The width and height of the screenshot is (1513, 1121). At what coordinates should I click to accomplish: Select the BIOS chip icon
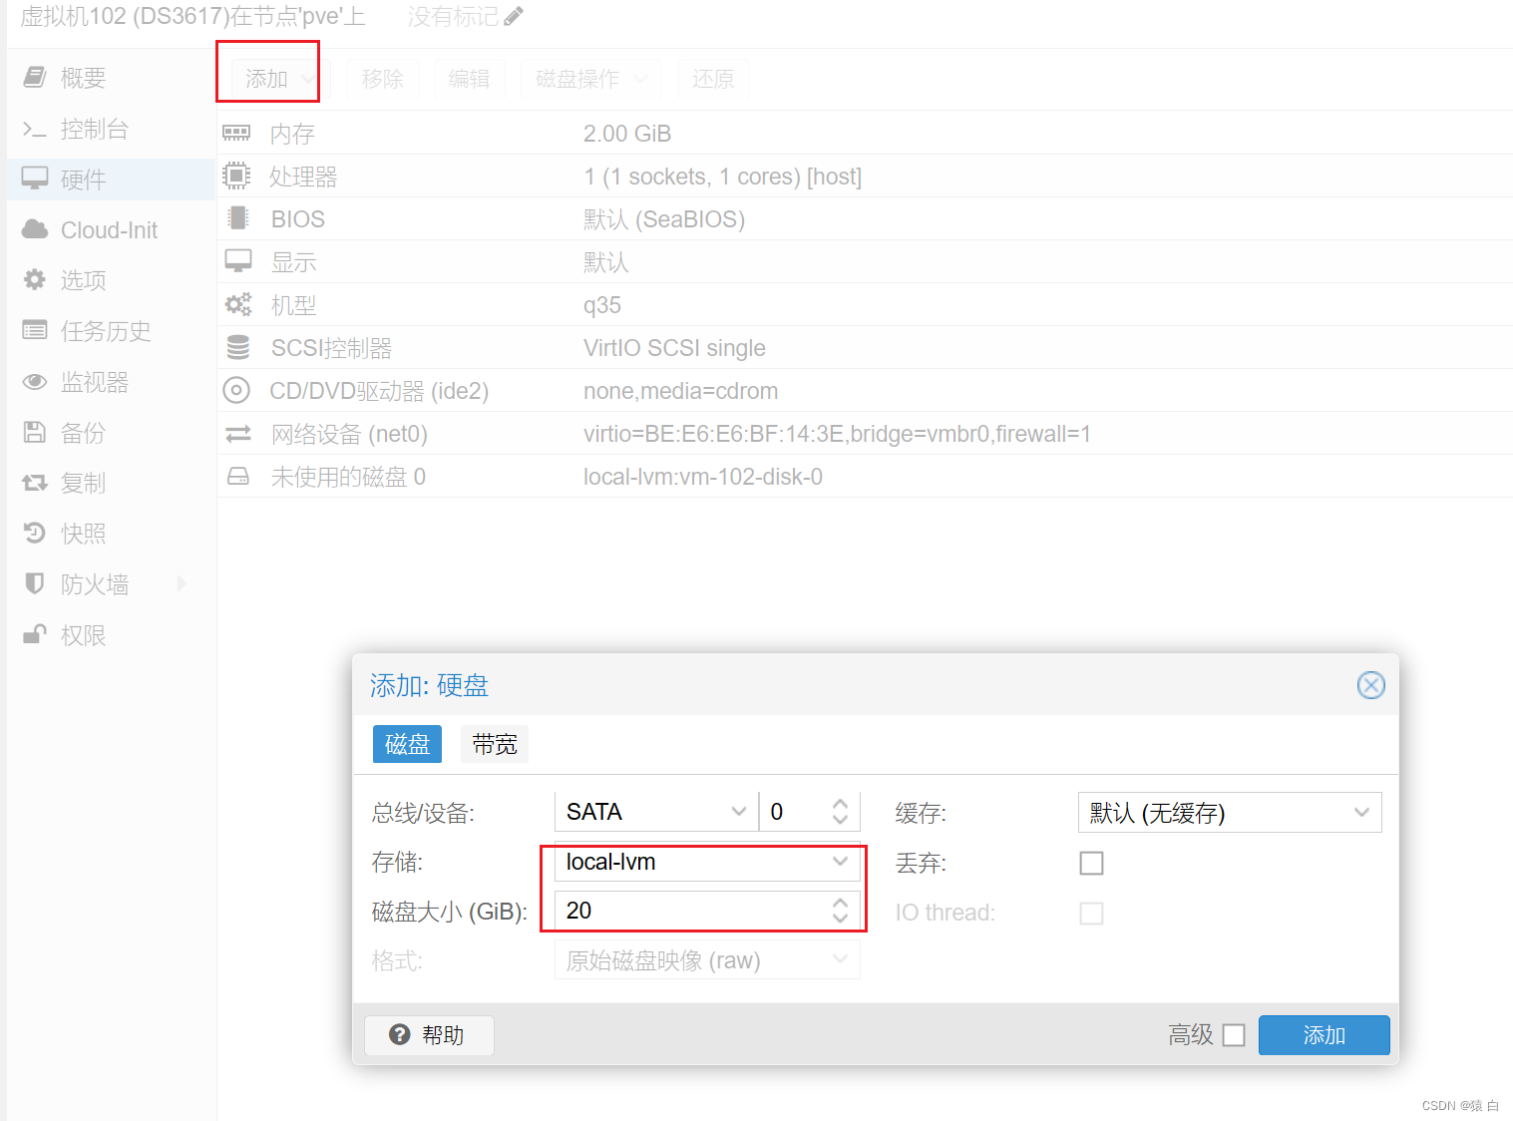tap(237, 218)
